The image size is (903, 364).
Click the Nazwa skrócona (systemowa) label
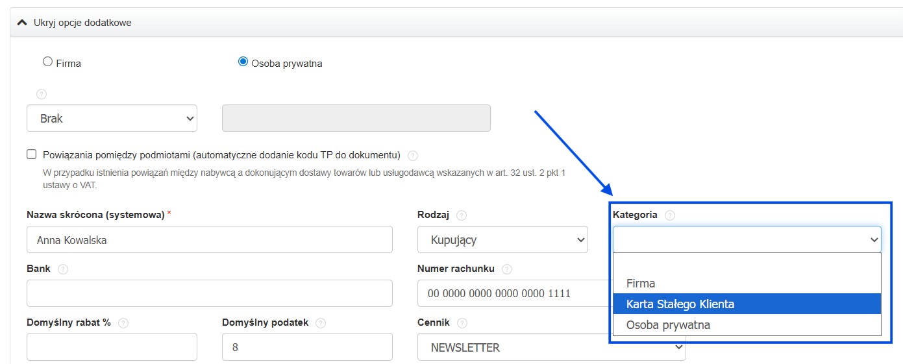[96, 215]
